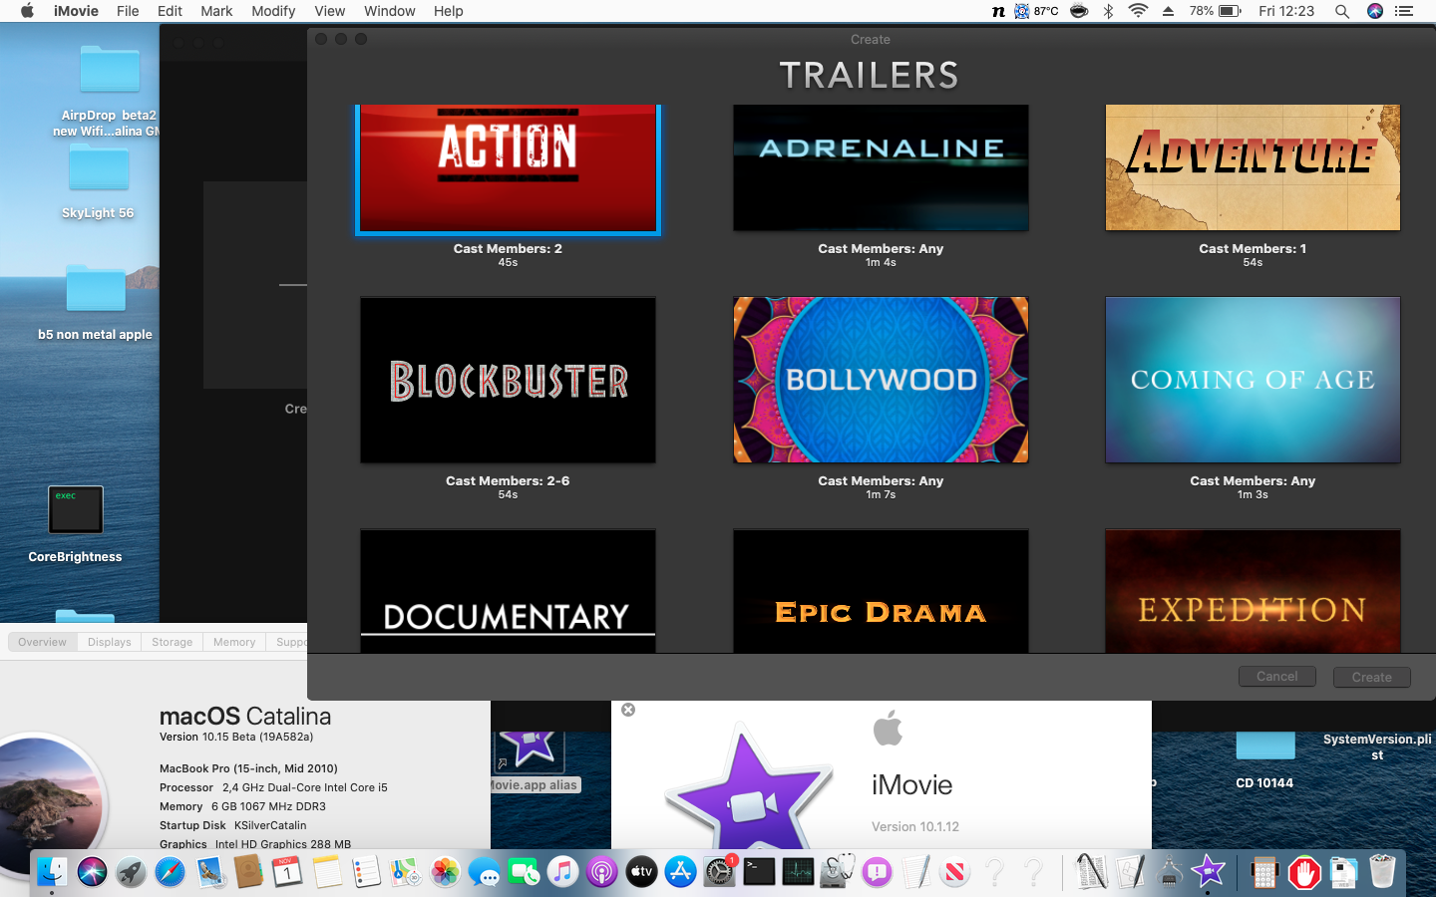
Task: Open the View menu
Action: (x=329, y=11)
